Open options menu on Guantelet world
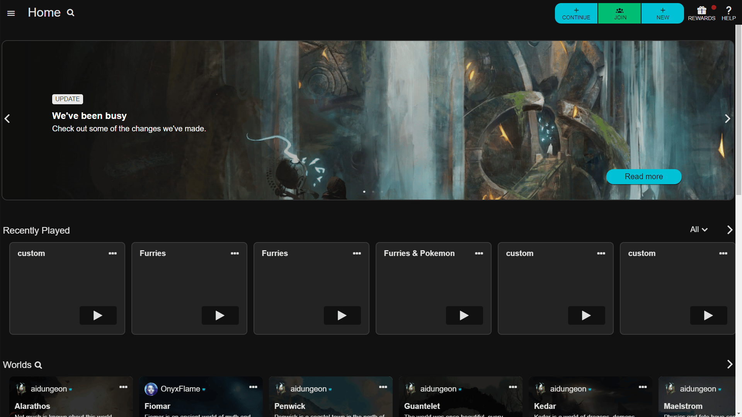The image size is (742, 417). 513,387
